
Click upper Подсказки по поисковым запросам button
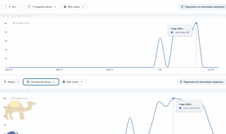(203, 7)
